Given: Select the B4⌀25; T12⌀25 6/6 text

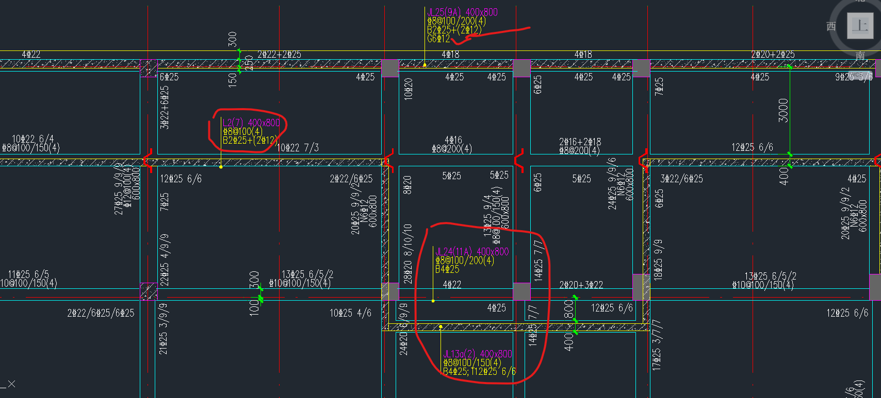Looking at the screenshot, I should tap(479, 371).
